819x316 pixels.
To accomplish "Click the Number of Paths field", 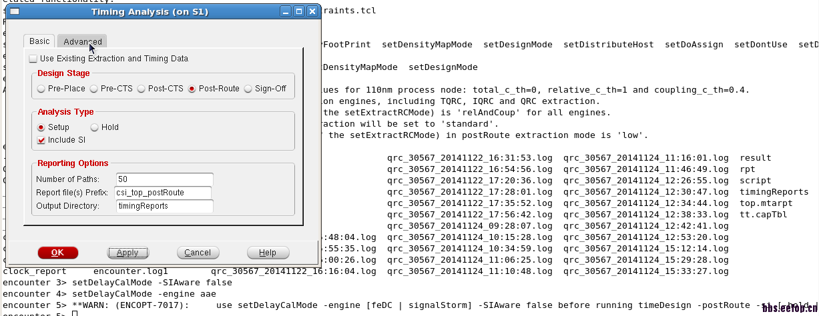I will click(x=164, y=179).
